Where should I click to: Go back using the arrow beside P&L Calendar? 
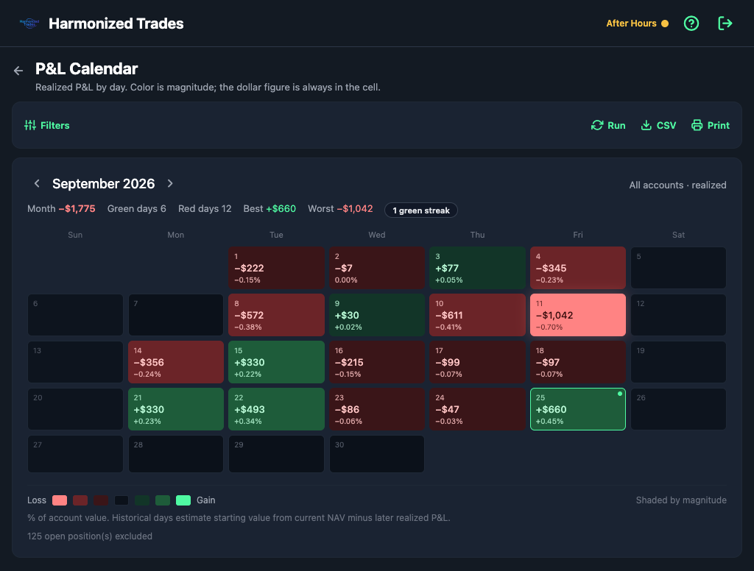pos(18,71)
